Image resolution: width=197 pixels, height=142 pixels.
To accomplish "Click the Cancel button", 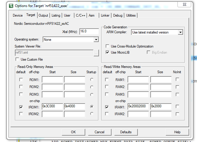I will 100,132.
